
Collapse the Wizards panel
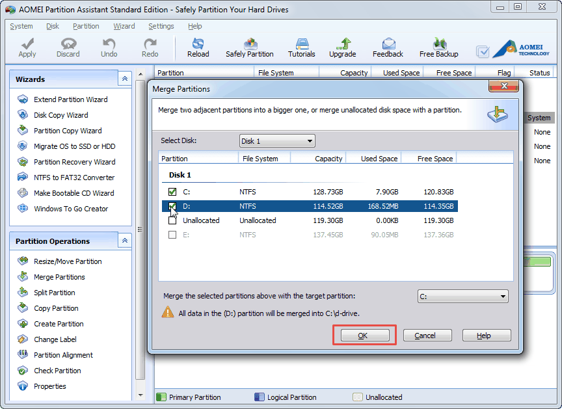[125, 79]
